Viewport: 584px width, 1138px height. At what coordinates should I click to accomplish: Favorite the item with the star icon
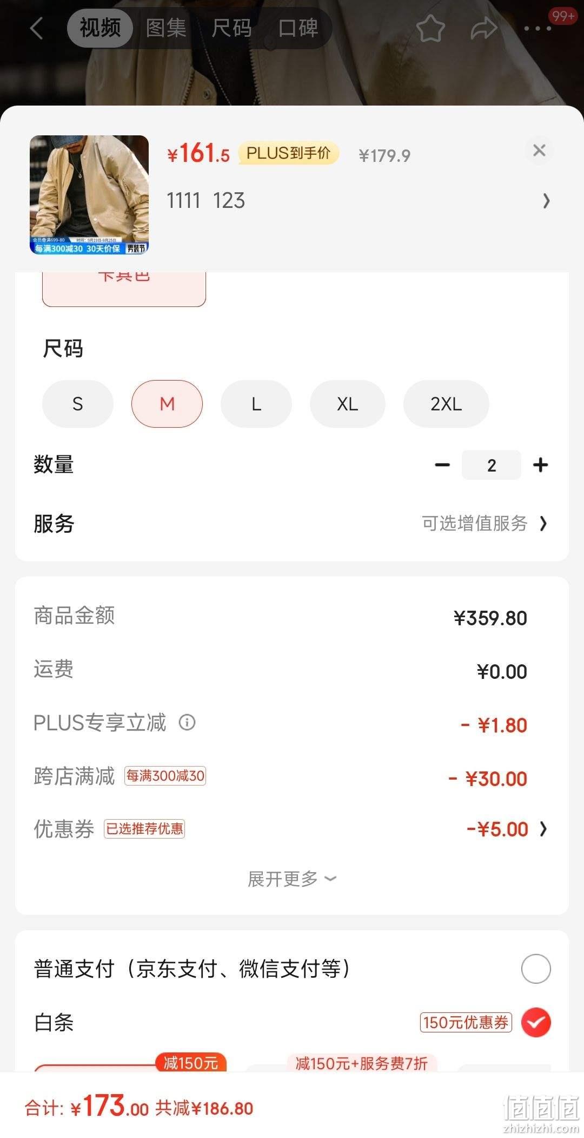430,28
